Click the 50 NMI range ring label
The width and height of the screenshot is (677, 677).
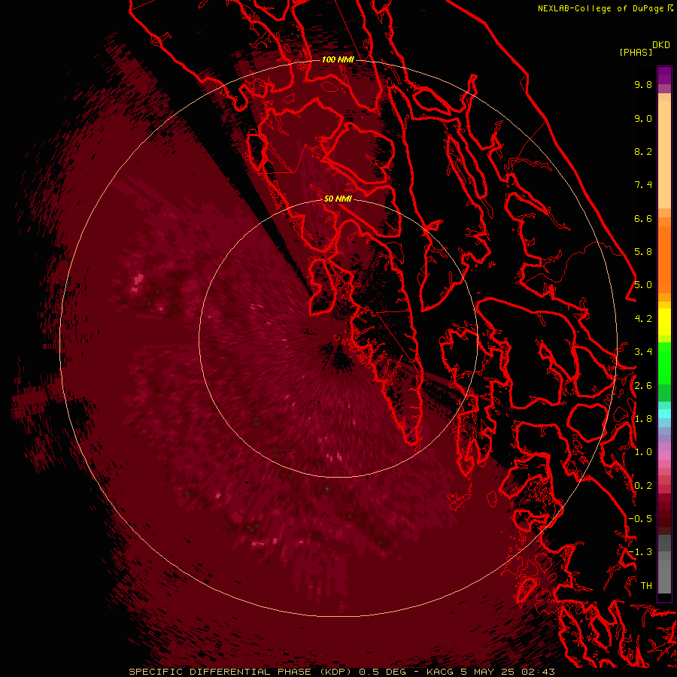[x=338, y=199]
